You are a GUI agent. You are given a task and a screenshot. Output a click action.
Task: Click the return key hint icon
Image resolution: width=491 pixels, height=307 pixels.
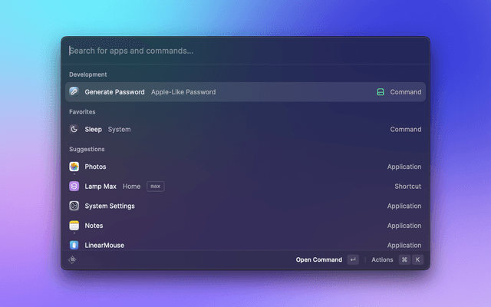click(x=353, y=260)
